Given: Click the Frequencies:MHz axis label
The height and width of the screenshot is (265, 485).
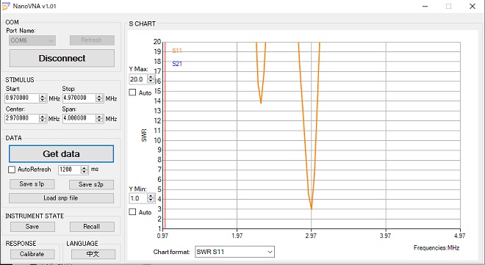Looking at the screenshot, I should 436,247.
